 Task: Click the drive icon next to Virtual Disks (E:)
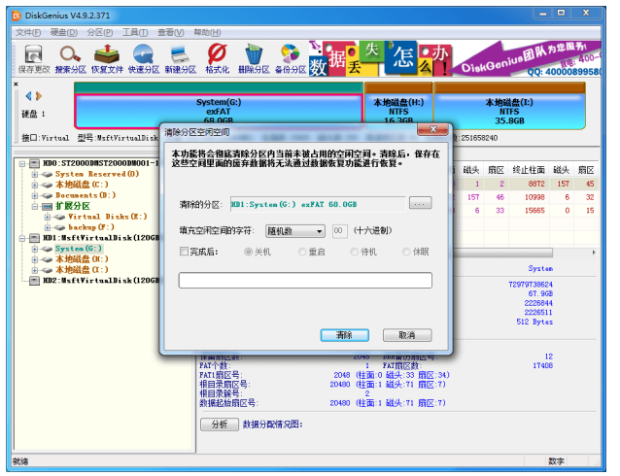59,217
